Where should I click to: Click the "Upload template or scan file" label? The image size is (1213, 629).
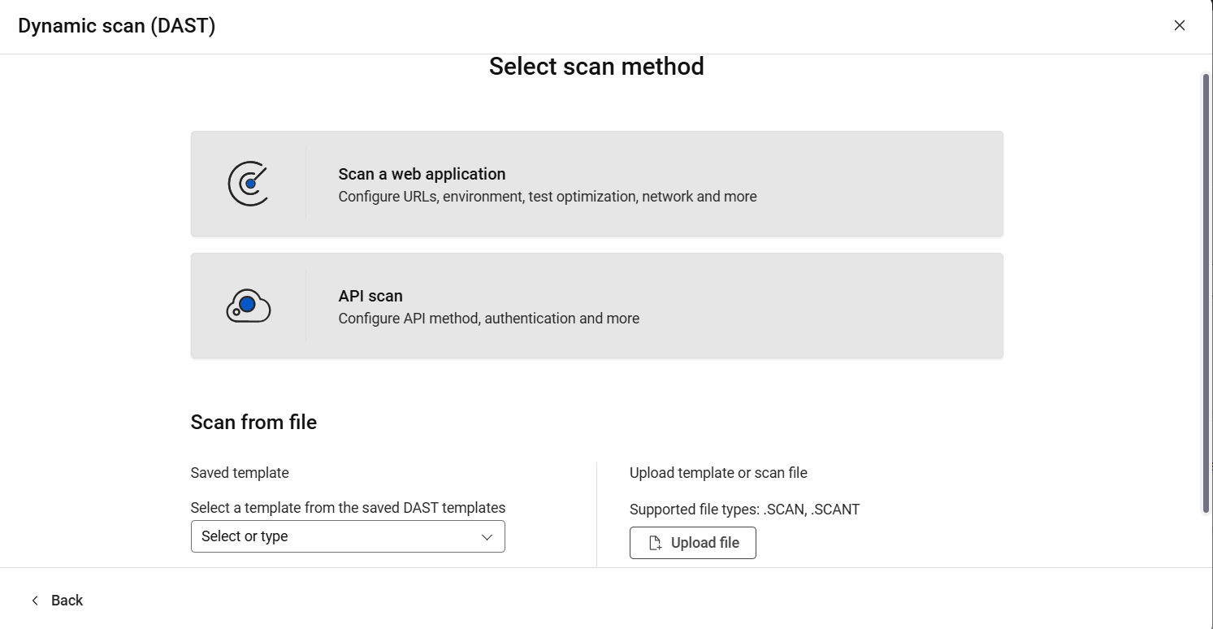tap(718, 473)
